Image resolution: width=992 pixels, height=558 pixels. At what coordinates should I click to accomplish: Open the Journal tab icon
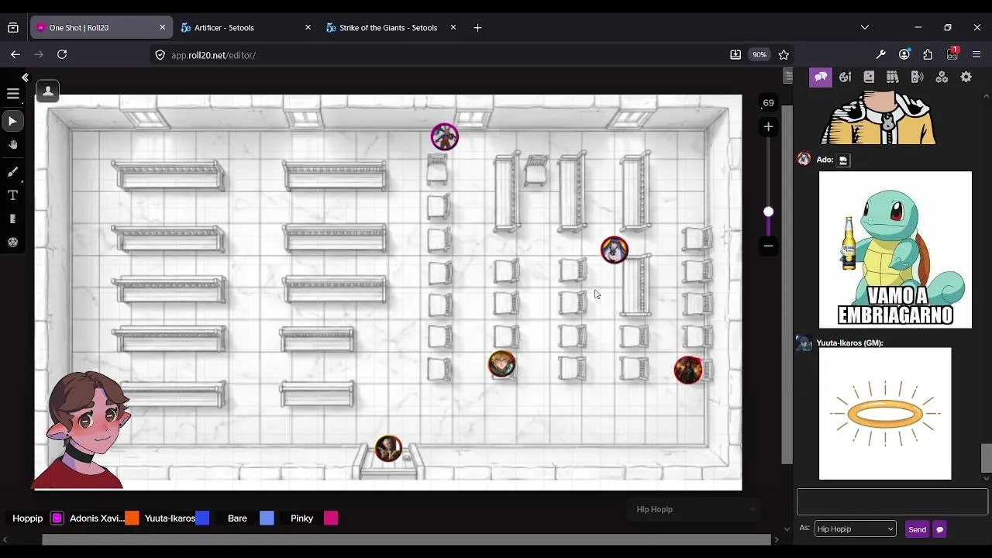pos(869,77)
